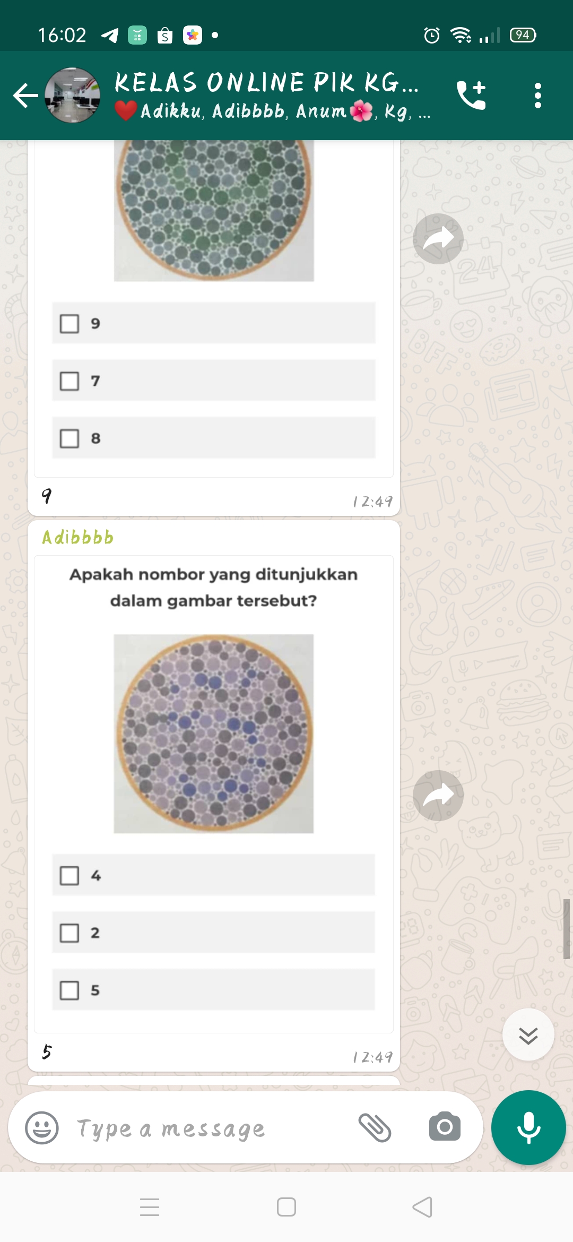Open the group profile picture
This screenshot has height=1242, width=573.
(72, 96)
